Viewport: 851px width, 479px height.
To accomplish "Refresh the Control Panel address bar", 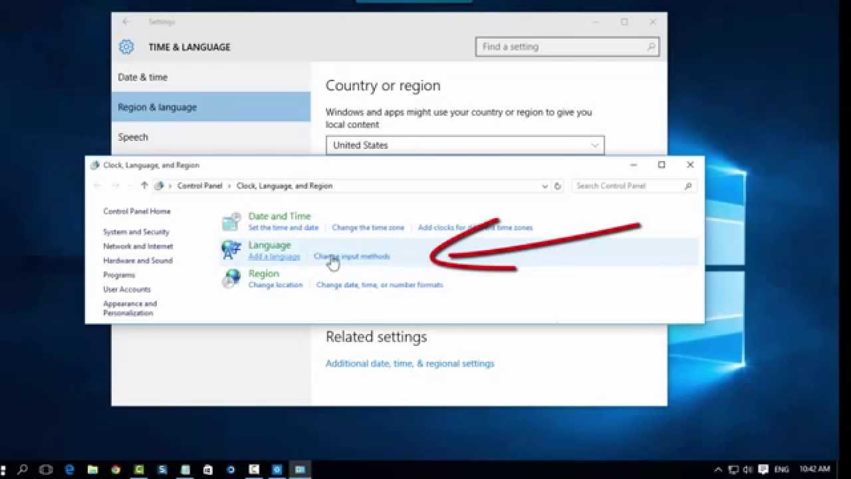I will [x=558, y=186].
